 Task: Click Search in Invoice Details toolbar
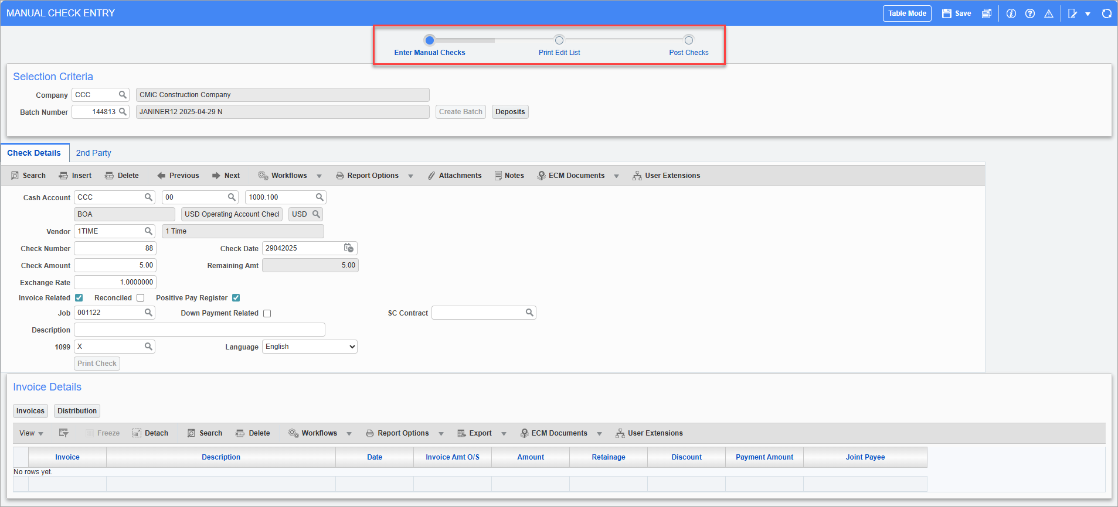(x=205, y=433)
